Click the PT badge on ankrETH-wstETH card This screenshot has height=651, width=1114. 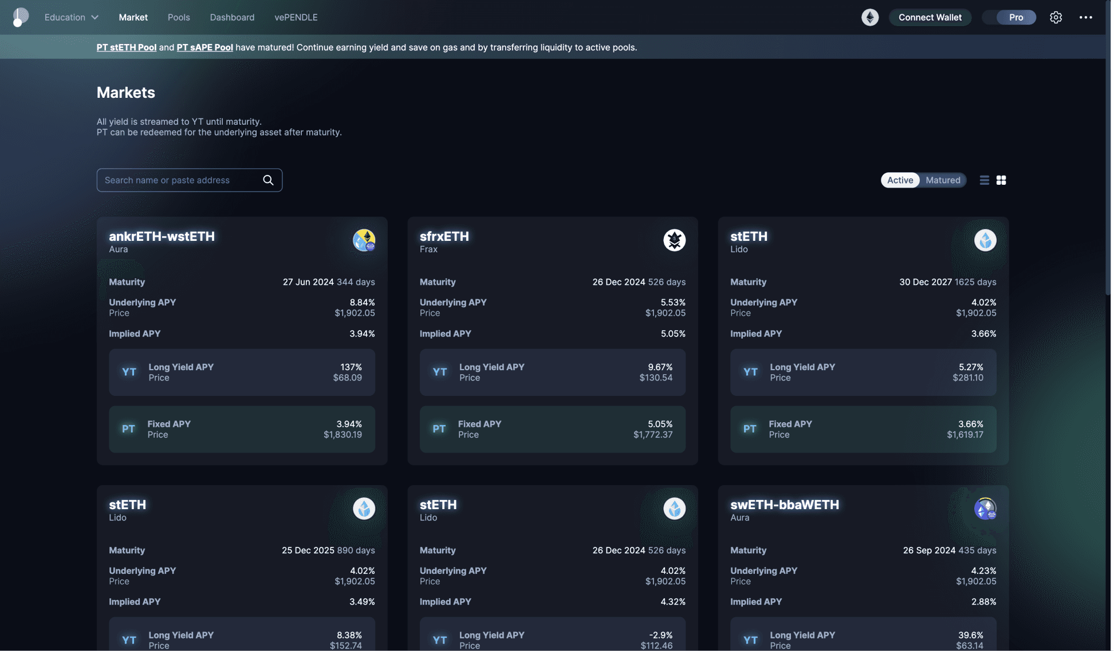click(129, 430)
